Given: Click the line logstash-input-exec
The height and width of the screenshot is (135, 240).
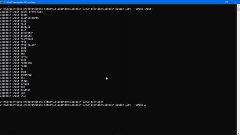Looking at the screenshot, I should [13, 21].
